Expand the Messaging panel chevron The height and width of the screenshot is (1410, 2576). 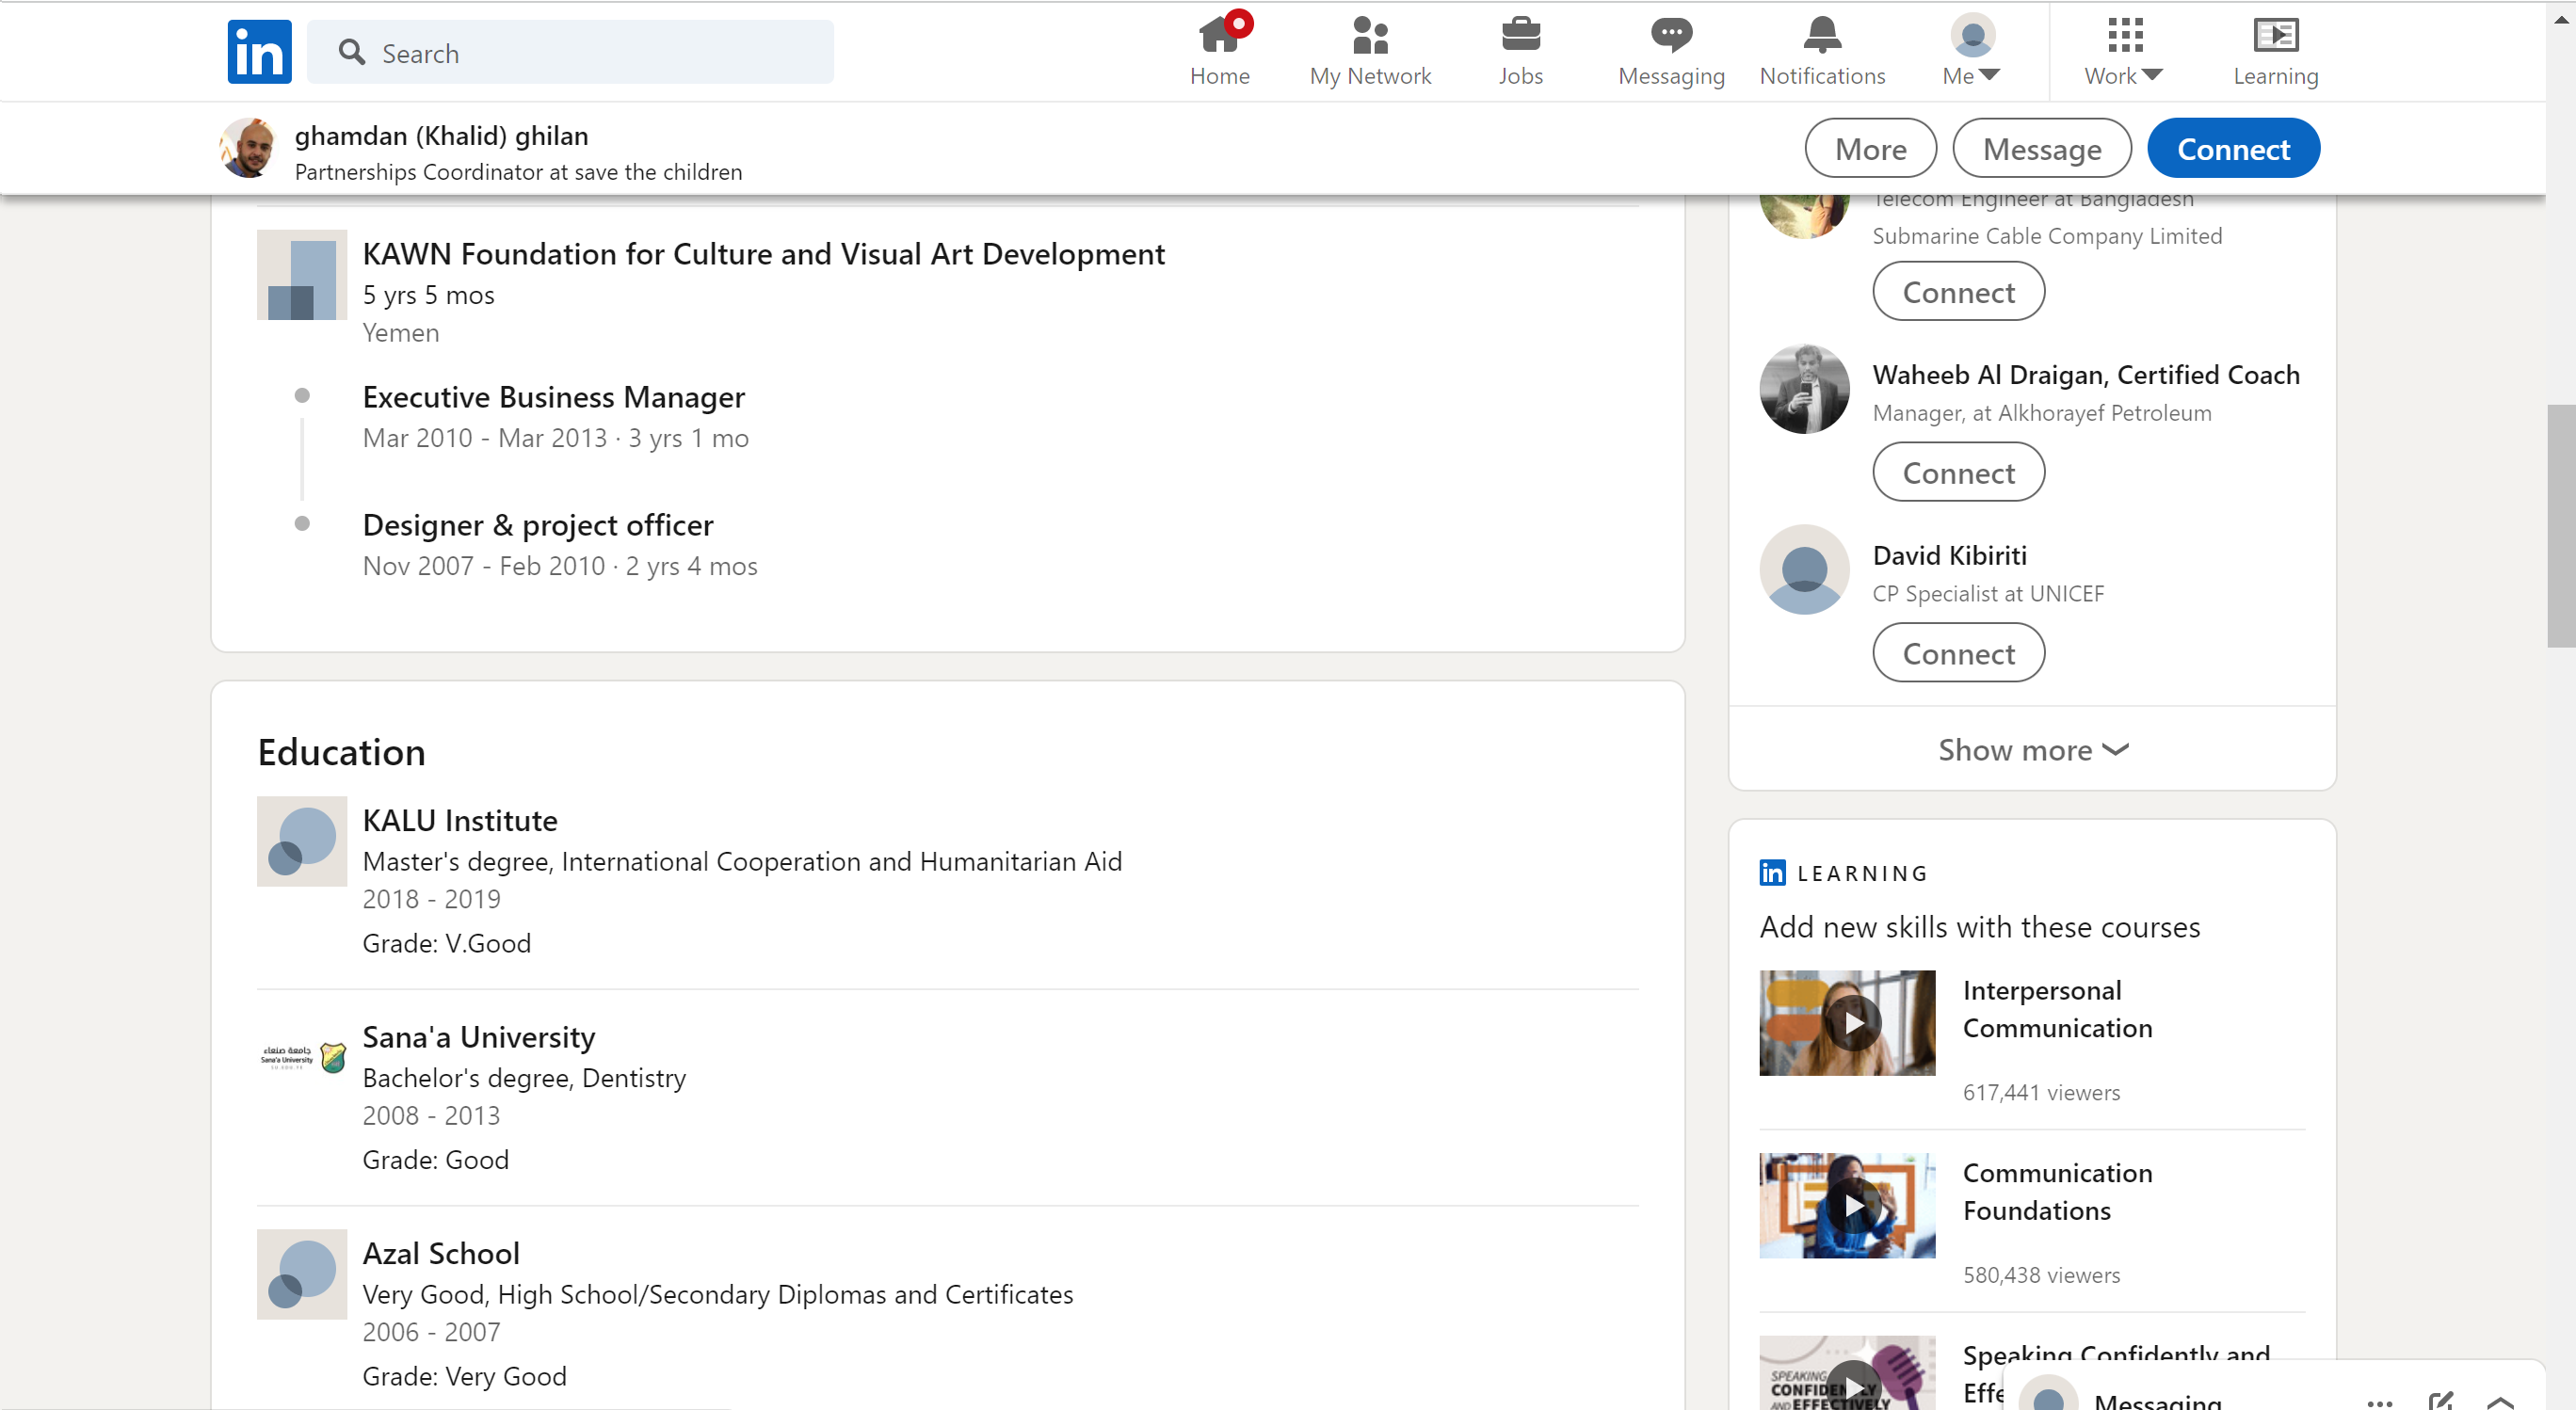tap(2500, 1400)
